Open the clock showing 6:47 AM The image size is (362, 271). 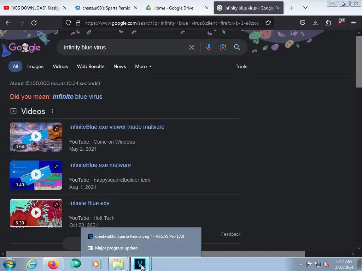coord(344,264)
